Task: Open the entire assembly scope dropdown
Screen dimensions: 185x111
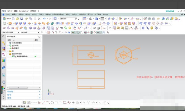Action: [30, 32]
